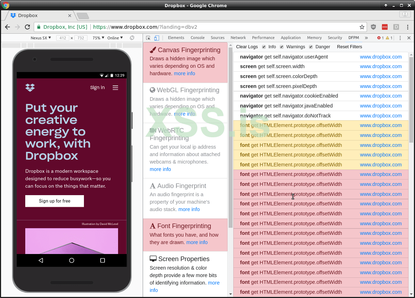The image size is (415, 298).
Task: Toggle the Warnings filter checkbox
Action: point(282,47)
